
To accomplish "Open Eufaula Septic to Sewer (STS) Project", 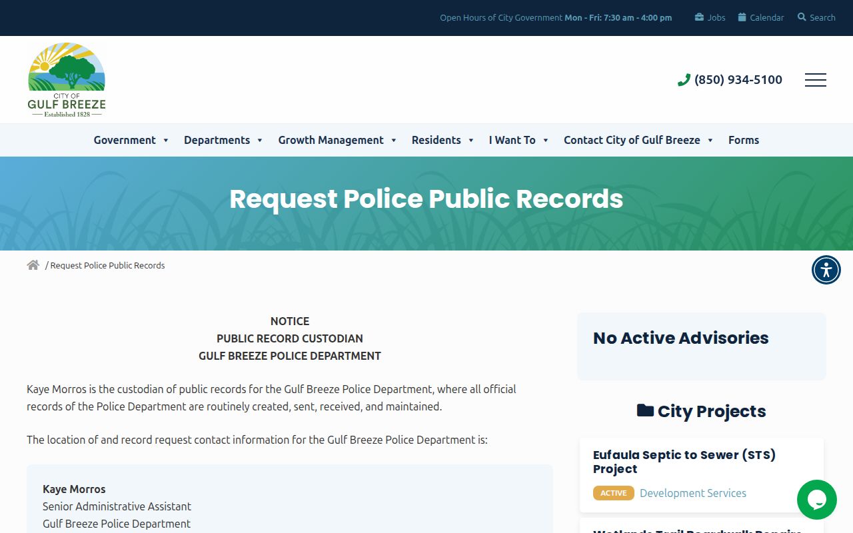I will pos(684,462).
